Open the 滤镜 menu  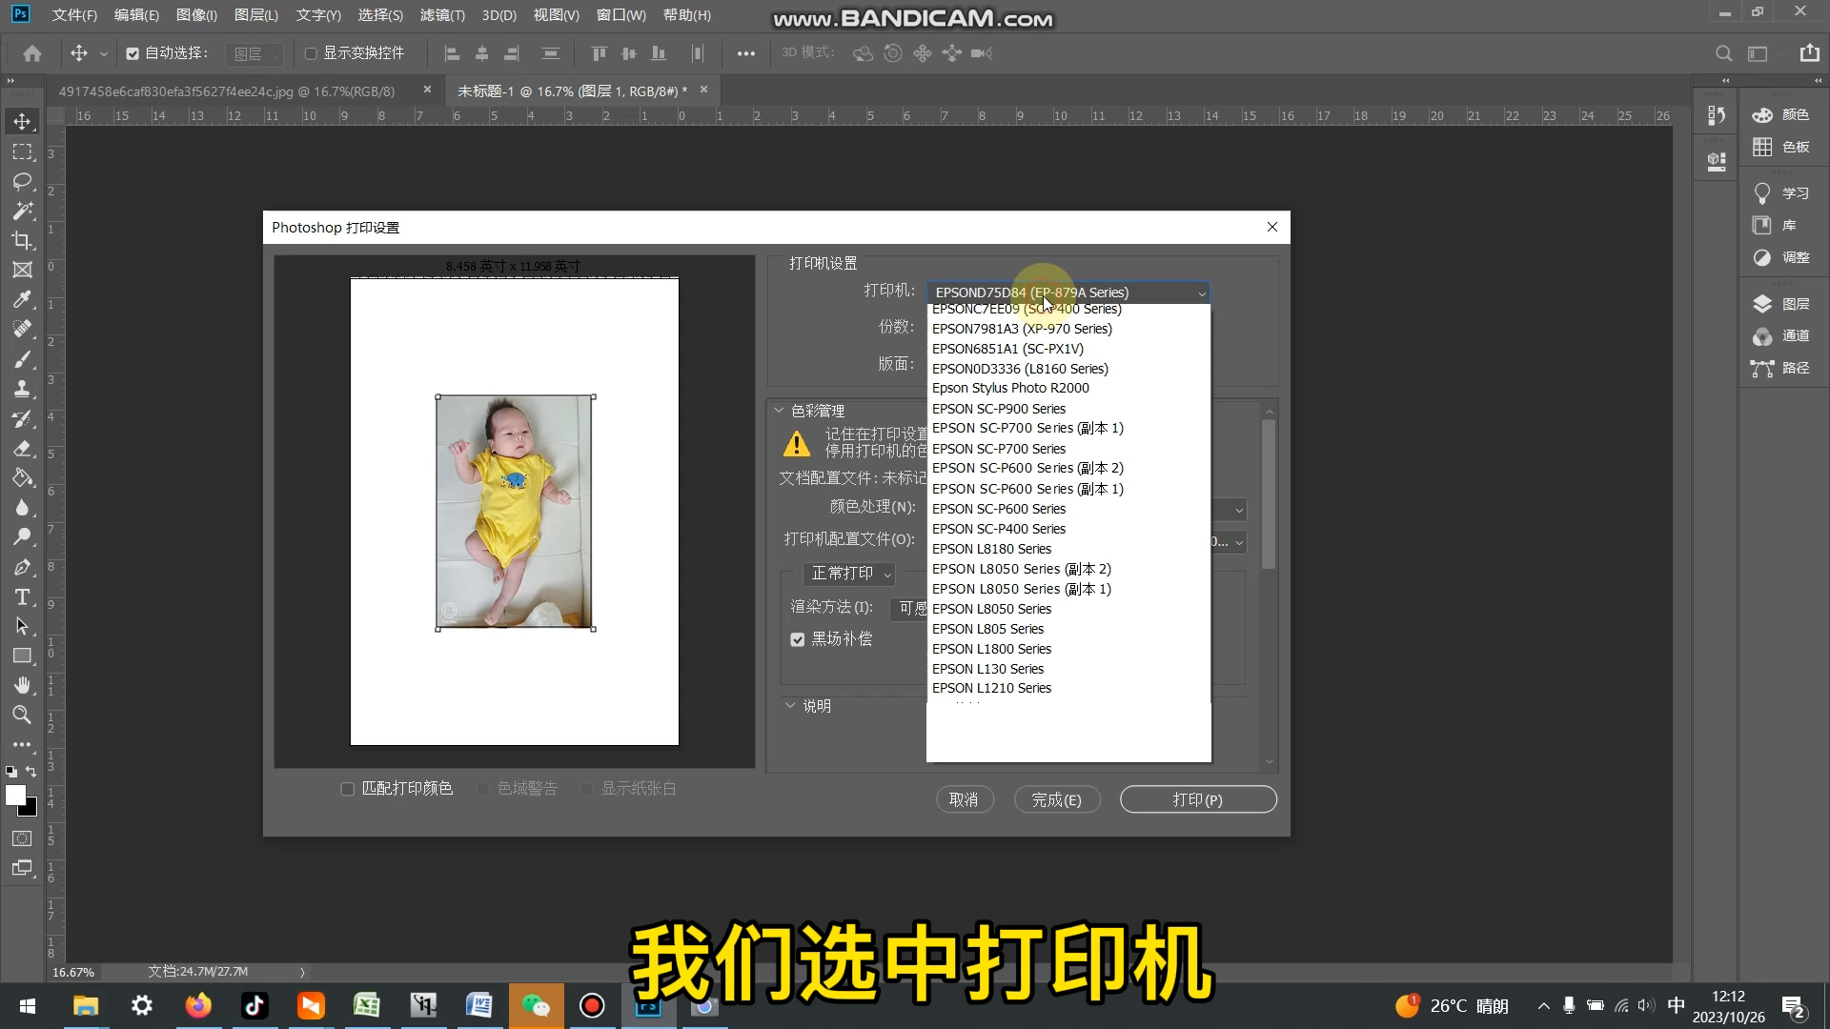tap(441, 15)
